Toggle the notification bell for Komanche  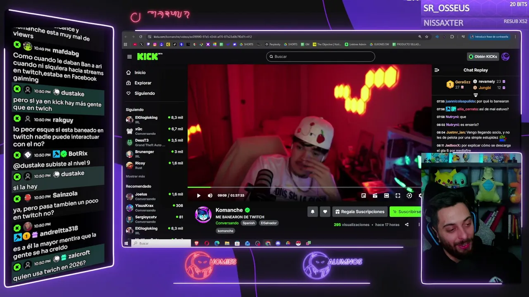click(x=312, y=212)
